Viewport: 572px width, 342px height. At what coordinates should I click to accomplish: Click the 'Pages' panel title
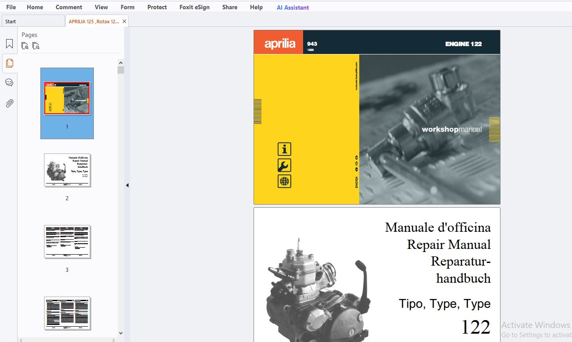click(x=29, y=35)
